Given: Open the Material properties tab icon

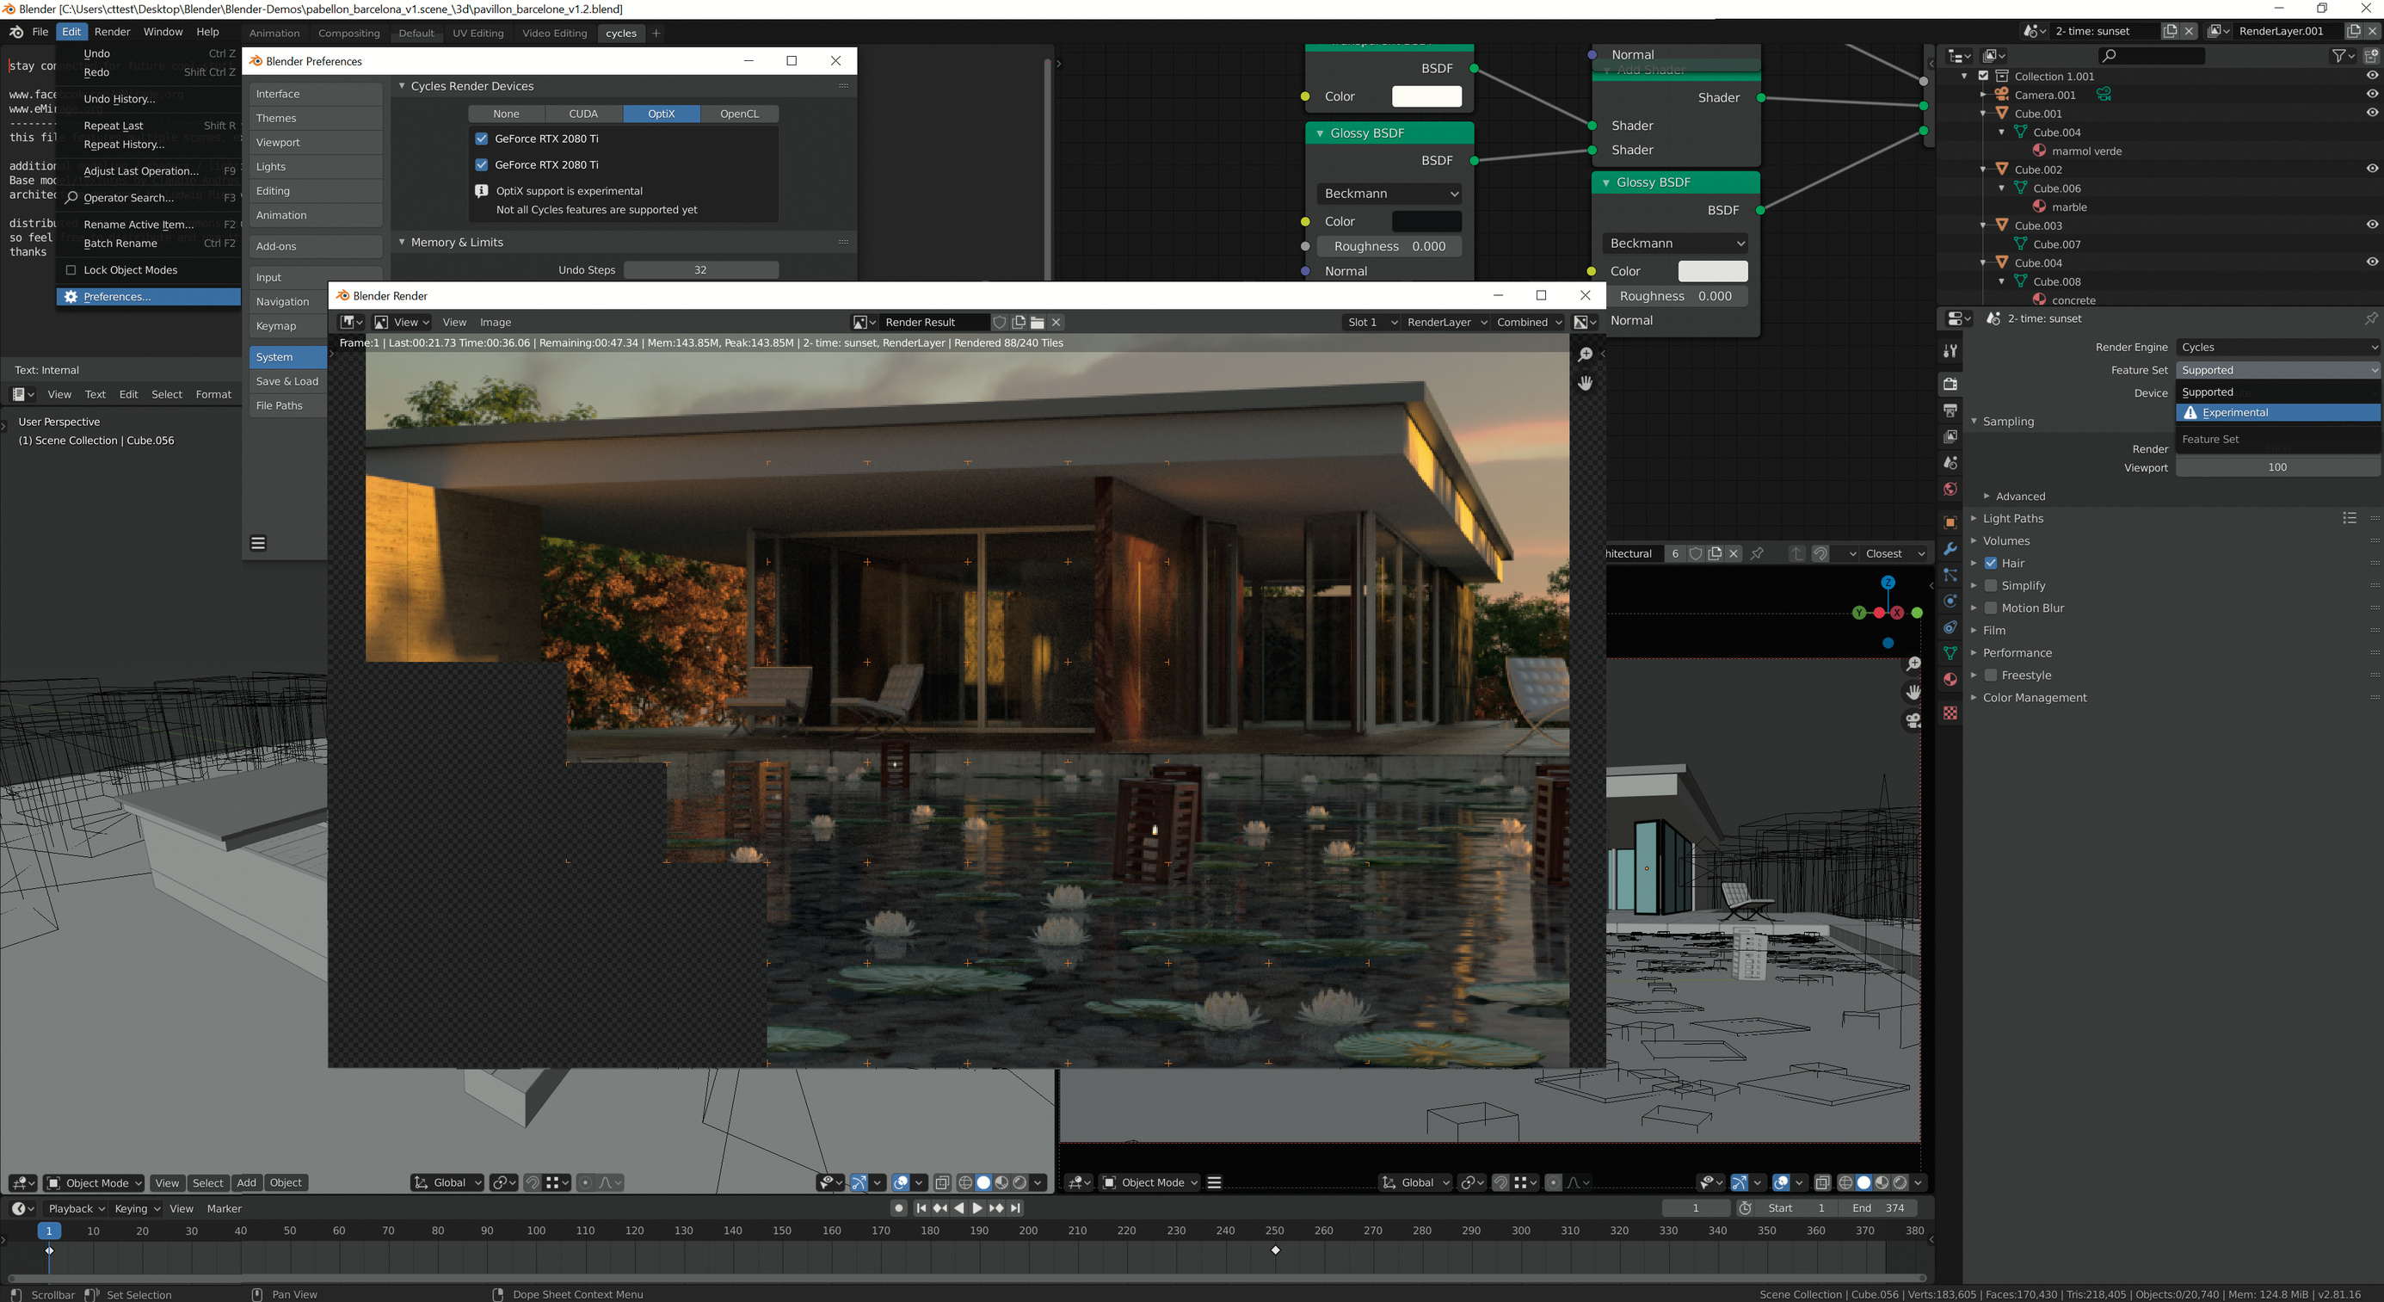Looking at the screenshot, I should [x=1950, y=679].
